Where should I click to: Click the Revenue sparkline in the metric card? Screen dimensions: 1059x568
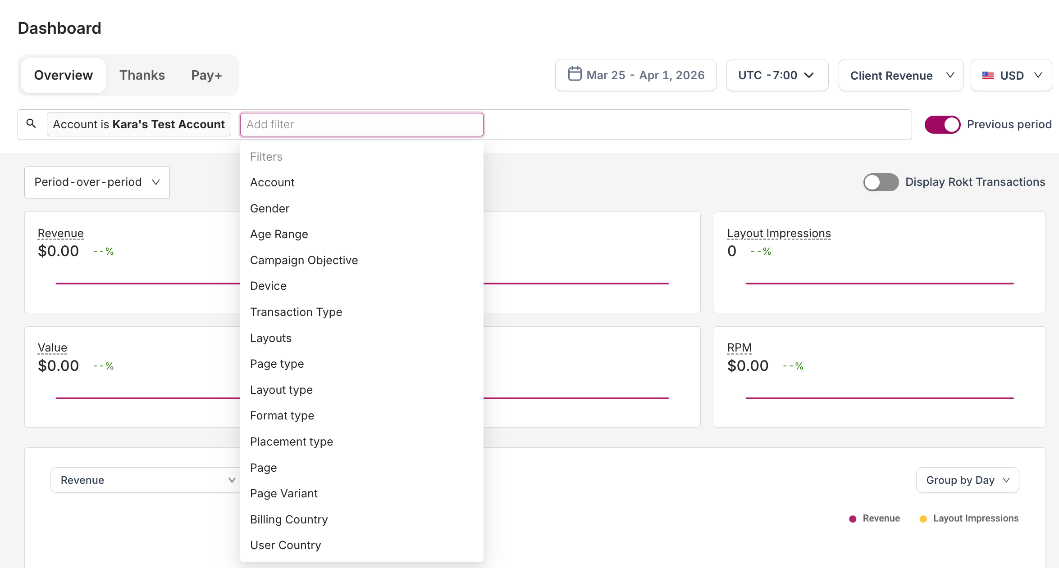tap(147, 283)
